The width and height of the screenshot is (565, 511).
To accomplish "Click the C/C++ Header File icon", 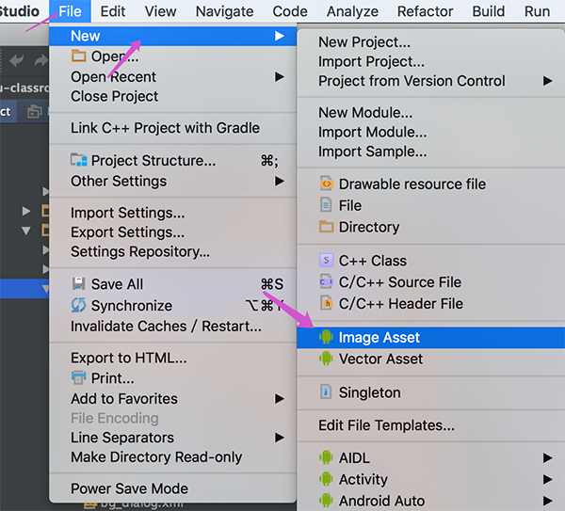I will tap(326, 303).
